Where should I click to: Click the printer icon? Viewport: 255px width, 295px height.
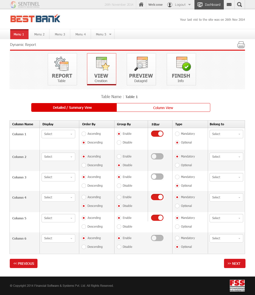pyautogui.click(x=241, y=45)
